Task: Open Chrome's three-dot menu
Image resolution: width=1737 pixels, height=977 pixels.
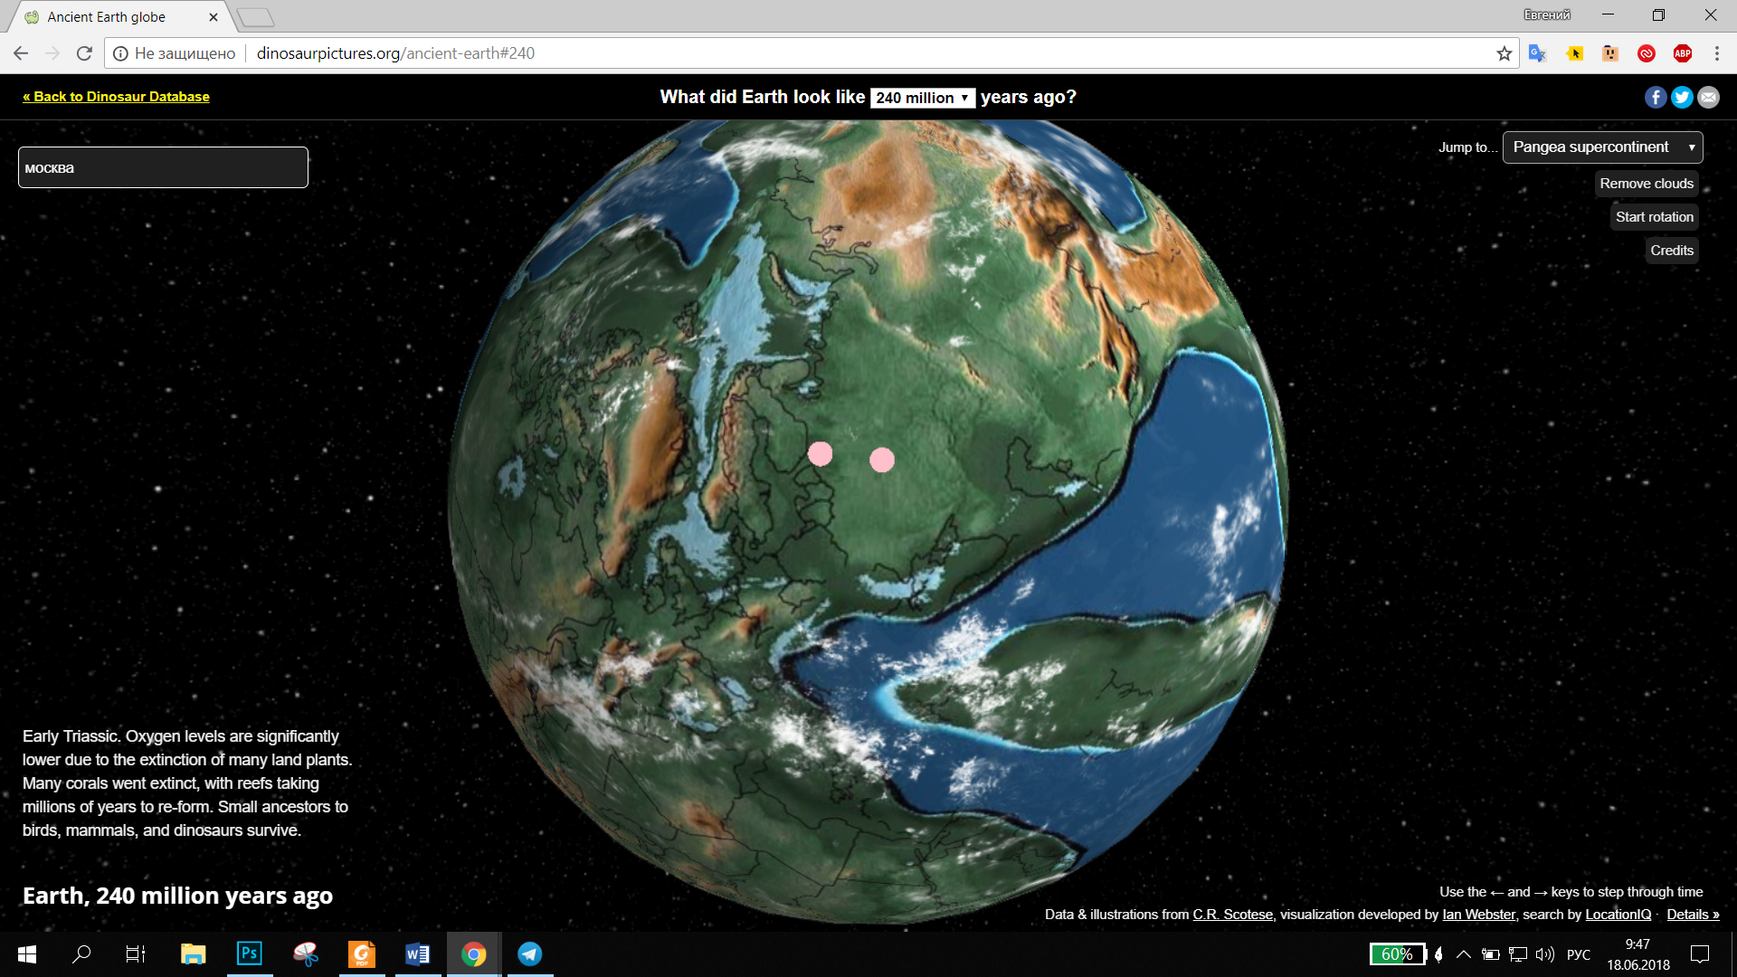Action: 1716,53
